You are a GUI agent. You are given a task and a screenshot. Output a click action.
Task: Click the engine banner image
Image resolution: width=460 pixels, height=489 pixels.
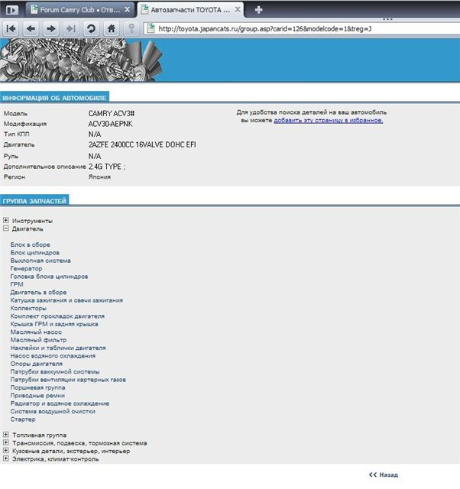click(x=81, y=60)
